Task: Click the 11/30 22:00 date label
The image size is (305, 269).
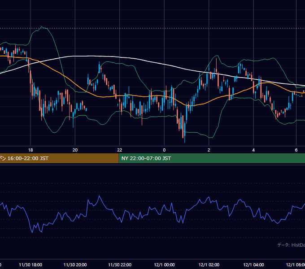Action: click(x=120, y=265)
